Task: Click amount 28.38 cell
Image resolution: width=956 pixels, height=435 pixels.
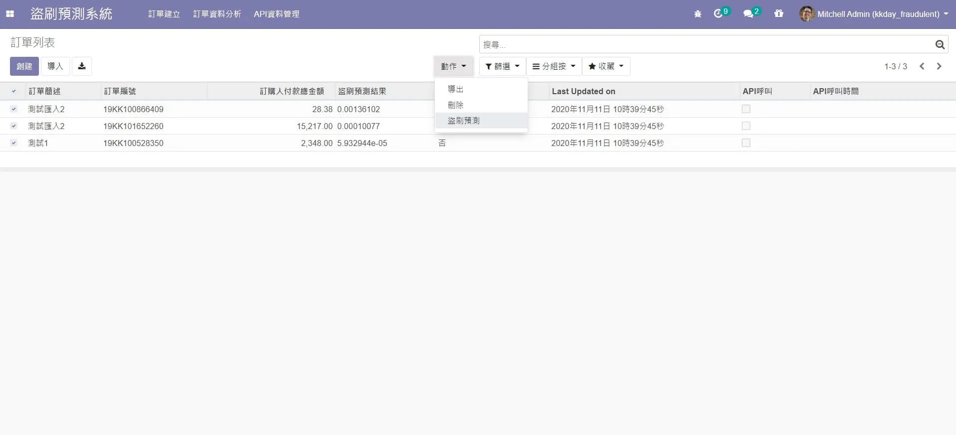Action: 322,109
